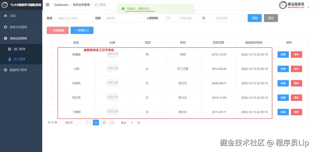Click the avatar thumbnail for 小昭
Image resolution: width=314 pixels, height=152 pixels.
point(112,68)
